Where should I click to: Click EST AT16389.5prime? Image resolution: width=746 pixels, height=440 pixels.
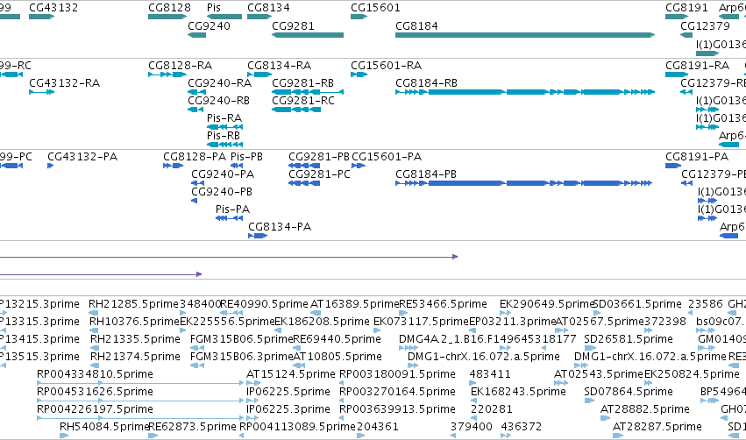(316, 313)
